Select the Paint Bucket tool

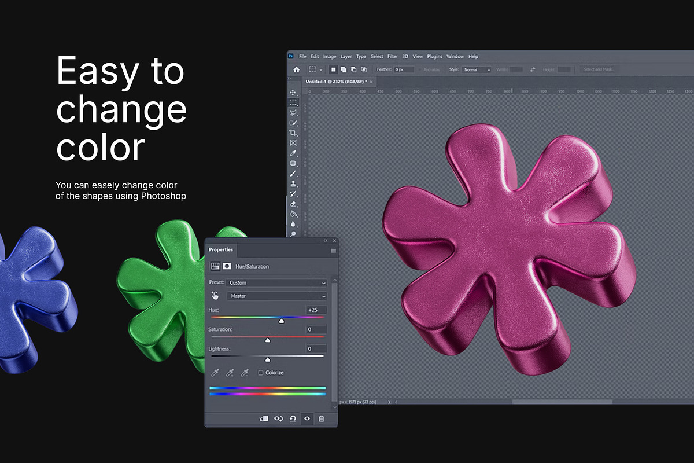click(x=293, y=214)
